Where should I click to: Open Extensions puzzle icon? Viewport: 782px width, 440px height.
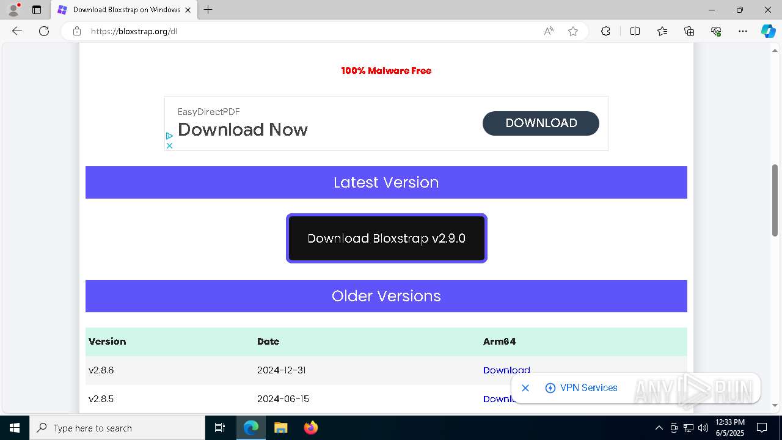pyautogui.click(x=605, y=31)
